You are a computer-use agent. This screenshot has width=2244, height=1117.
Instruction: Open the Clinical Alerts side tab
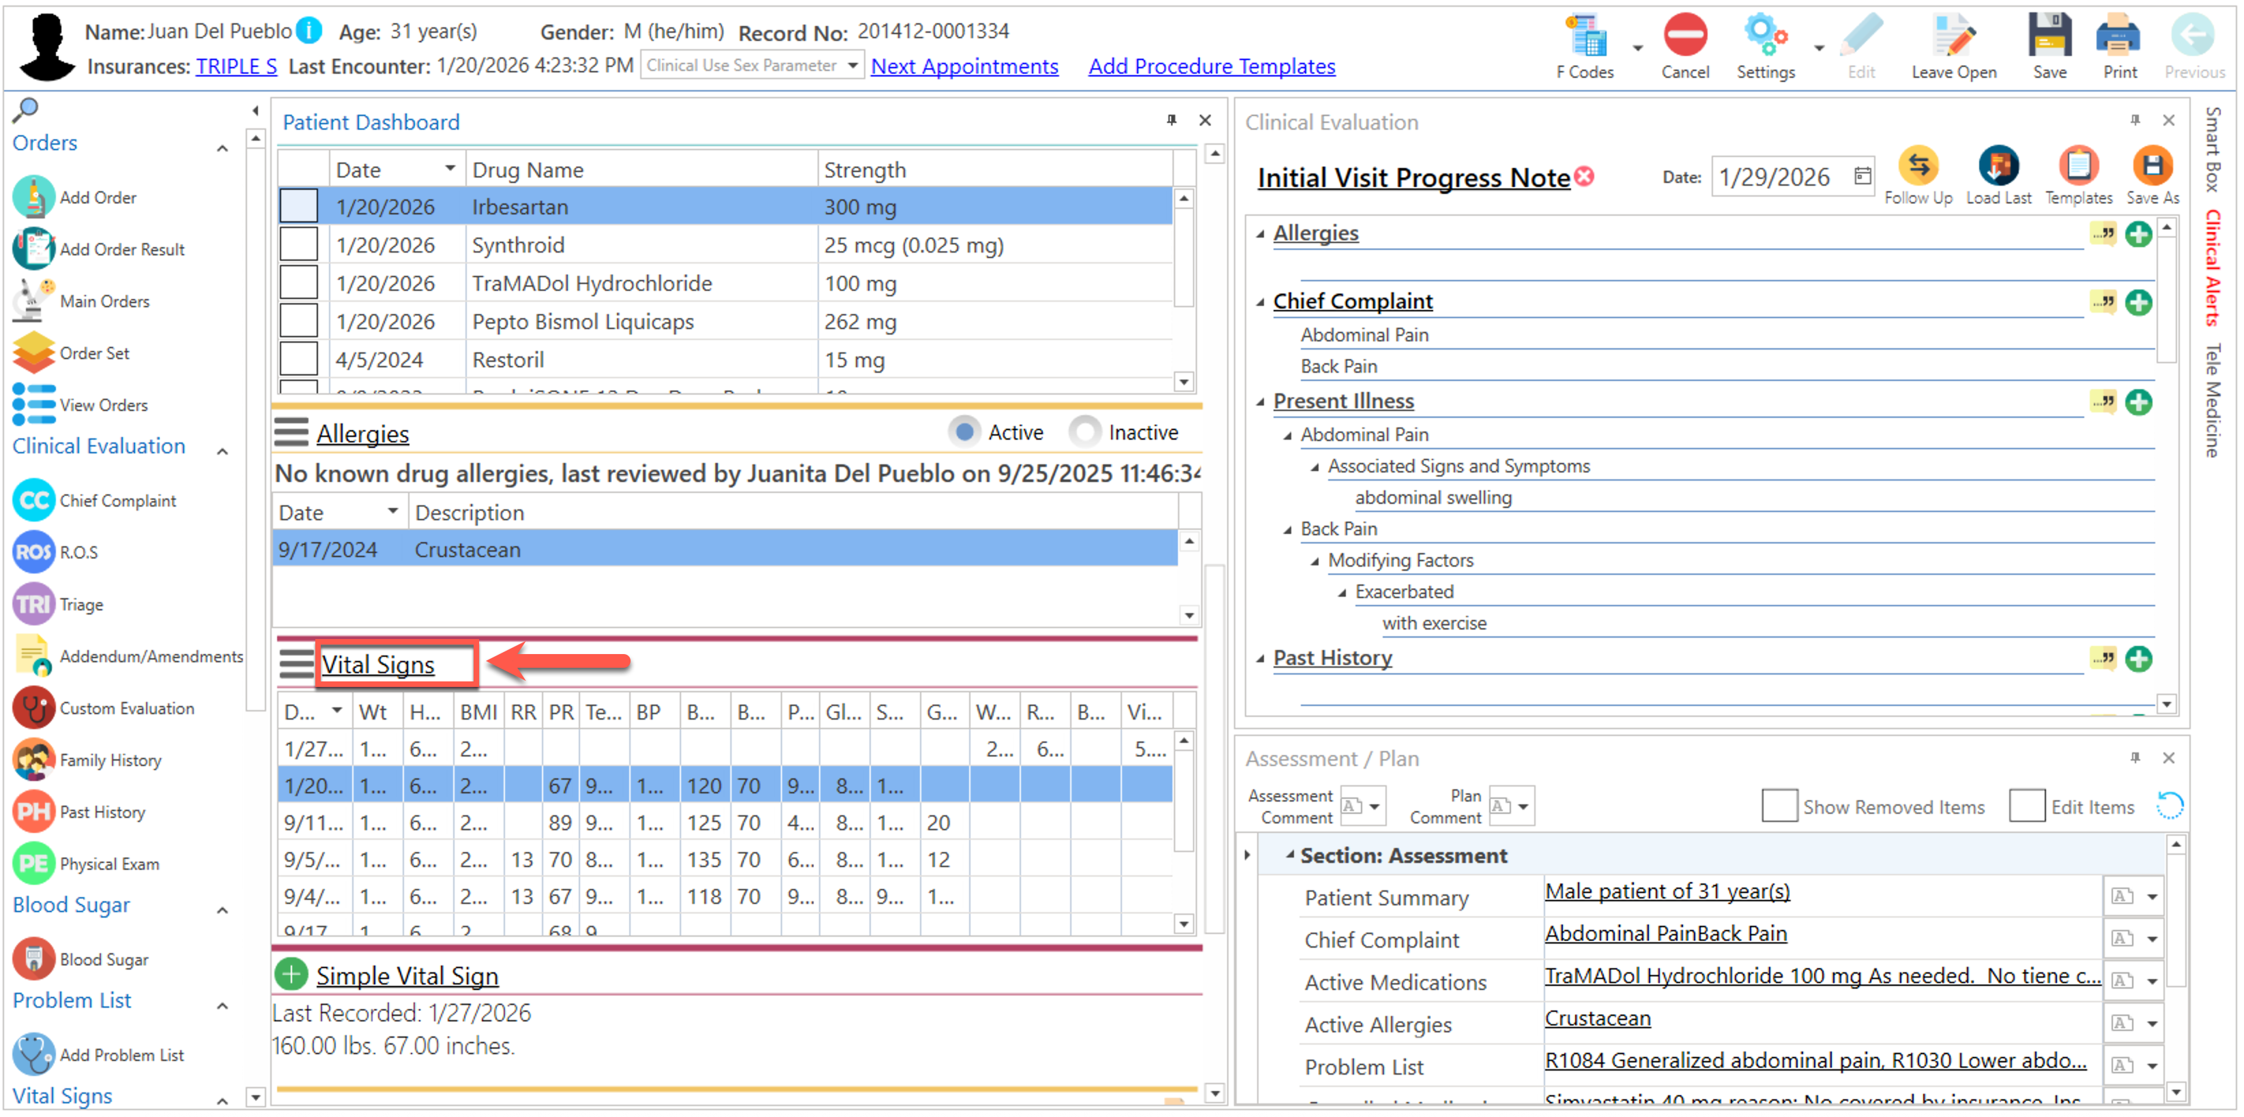click(2212, 268)
